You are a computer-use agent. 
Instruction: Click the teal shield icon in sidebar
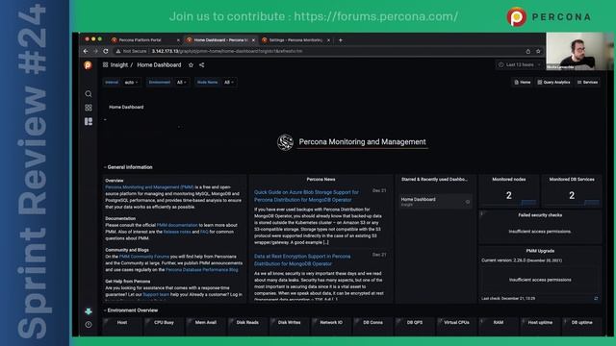point(89,311)
